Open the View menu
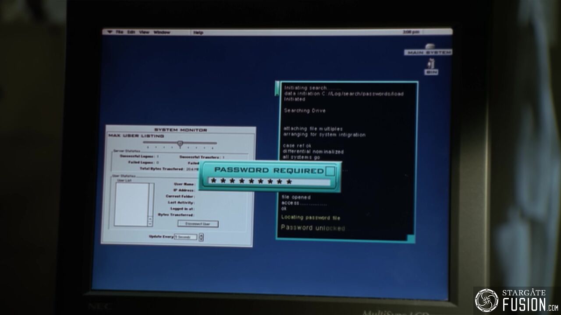Screen dimensions: 561x315 144,32
